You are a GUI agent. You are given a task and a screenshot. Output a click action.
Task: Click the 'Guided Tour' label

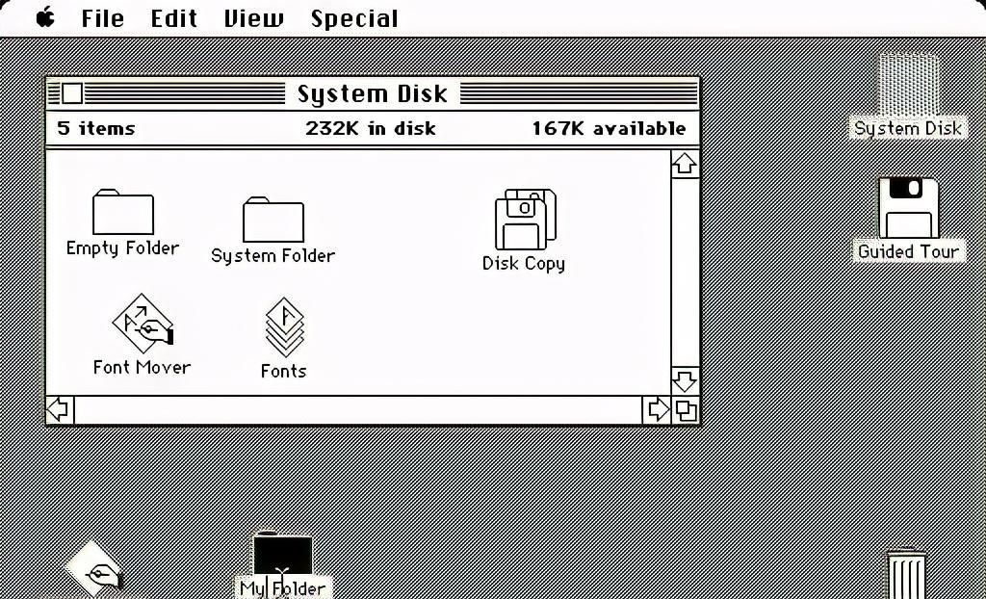(x=909, y=251)
